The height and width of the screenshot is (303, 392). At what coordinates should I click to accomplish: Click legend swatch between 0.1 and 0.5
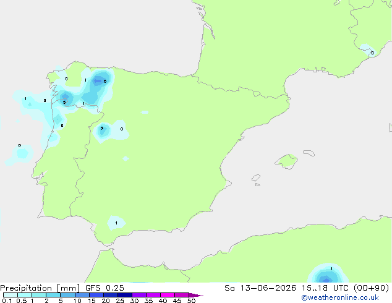point(11,295)
